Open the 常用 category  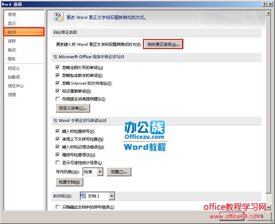12,15
